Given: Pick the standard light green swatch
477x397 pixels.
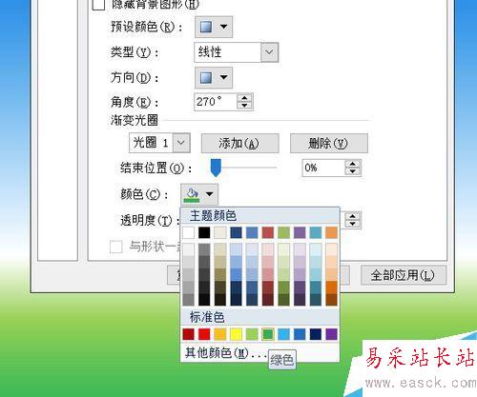Looking at the screenshot, I should pos(252,334).
